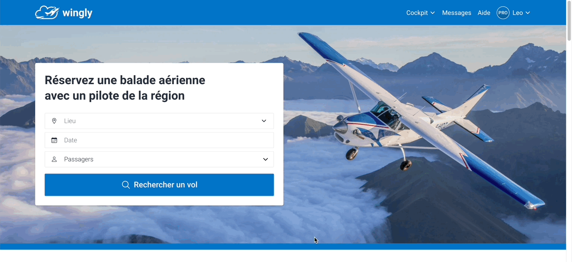The height and width of the screenshot is (262, 572).
Task: Click the calendar icon in Date field
Action: click(x=54, y=140)
